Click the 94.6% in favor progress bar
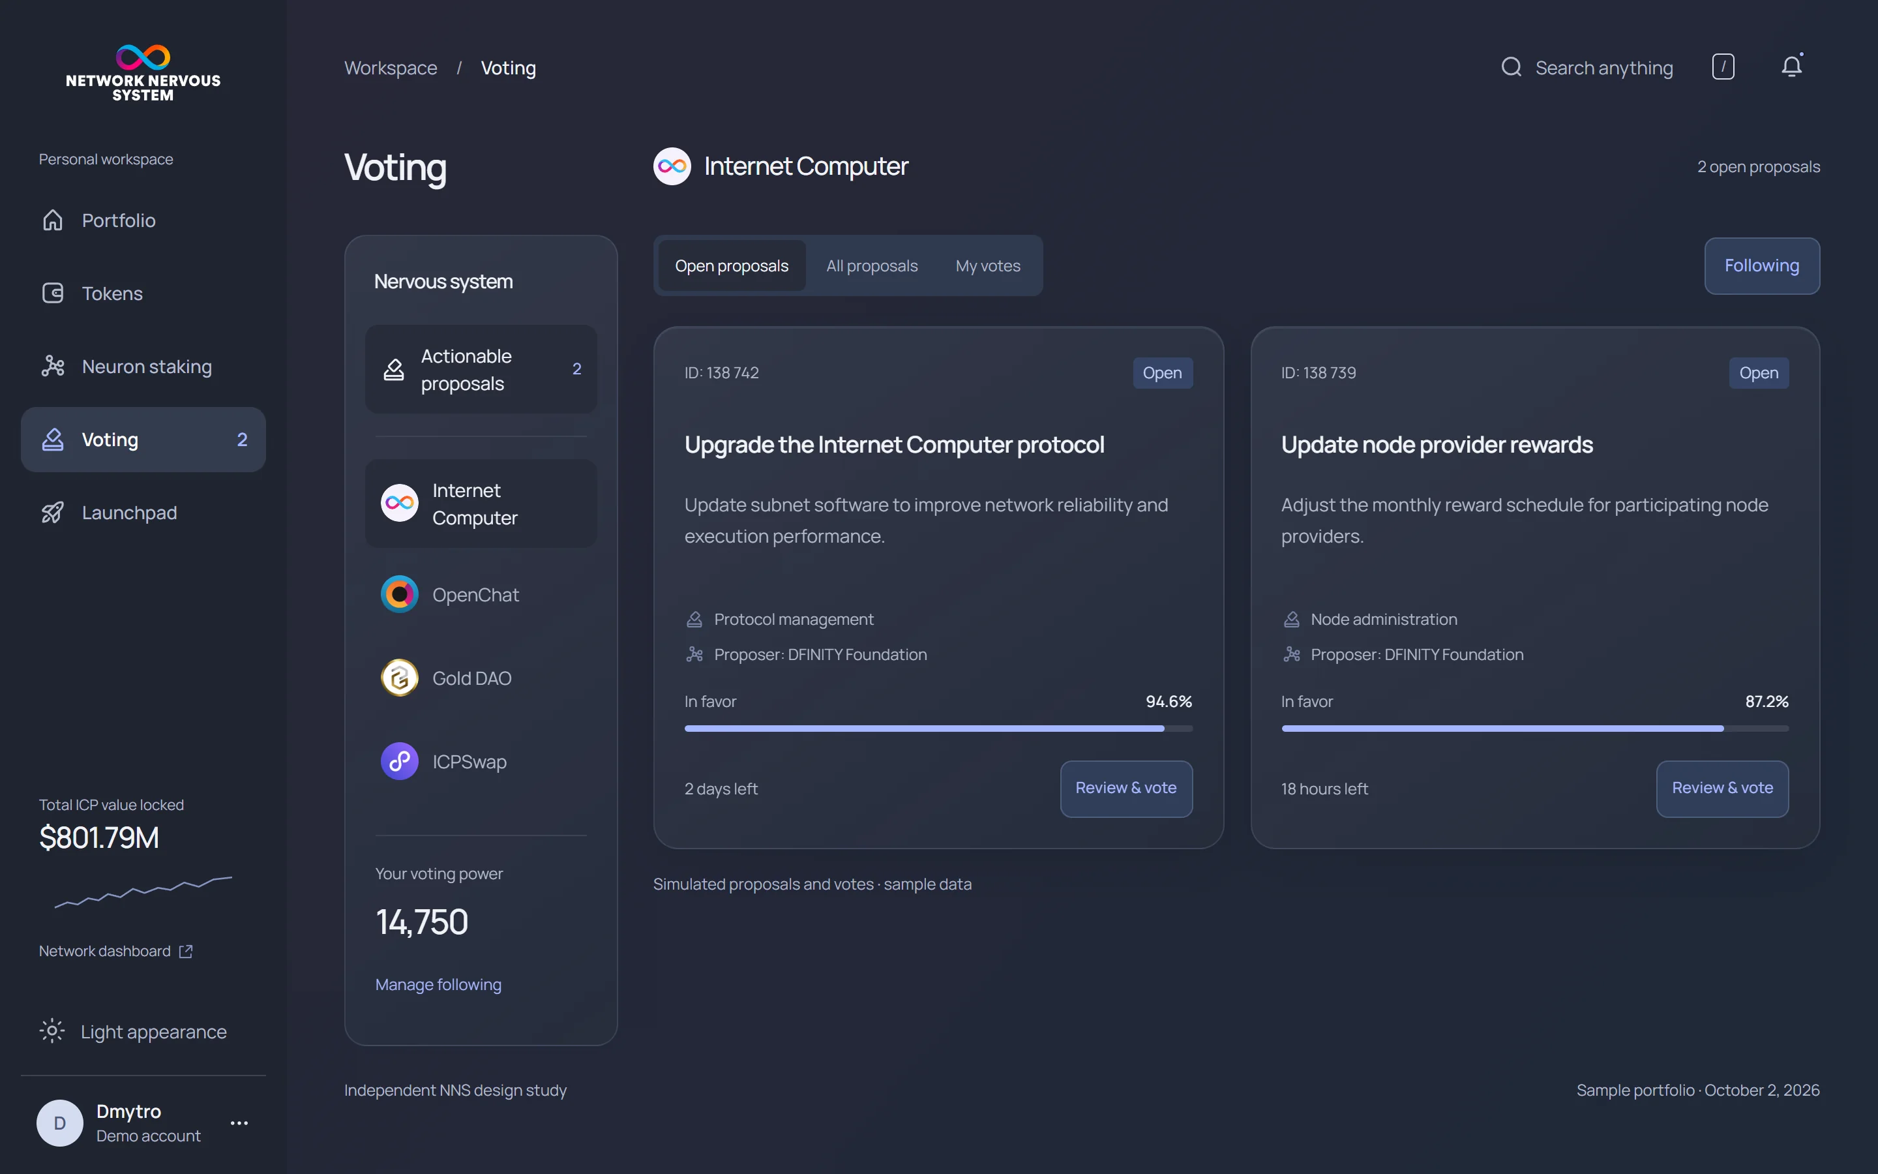The width and height of the screenshot is (1878, 1174). 938,729
